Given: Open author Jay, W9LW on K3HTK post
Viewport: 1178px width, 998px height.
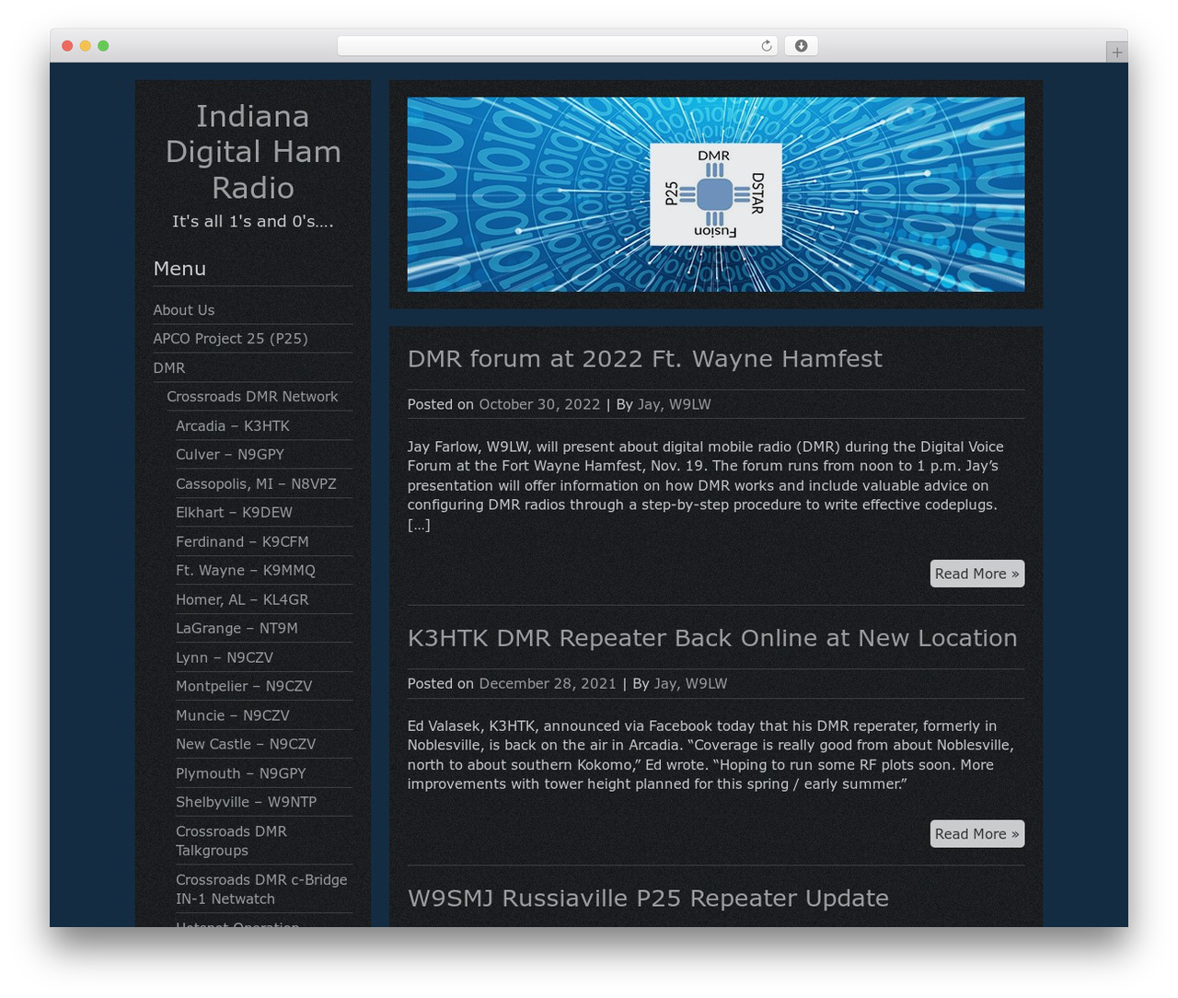Looking at the screenshot, I should [690, 684].
